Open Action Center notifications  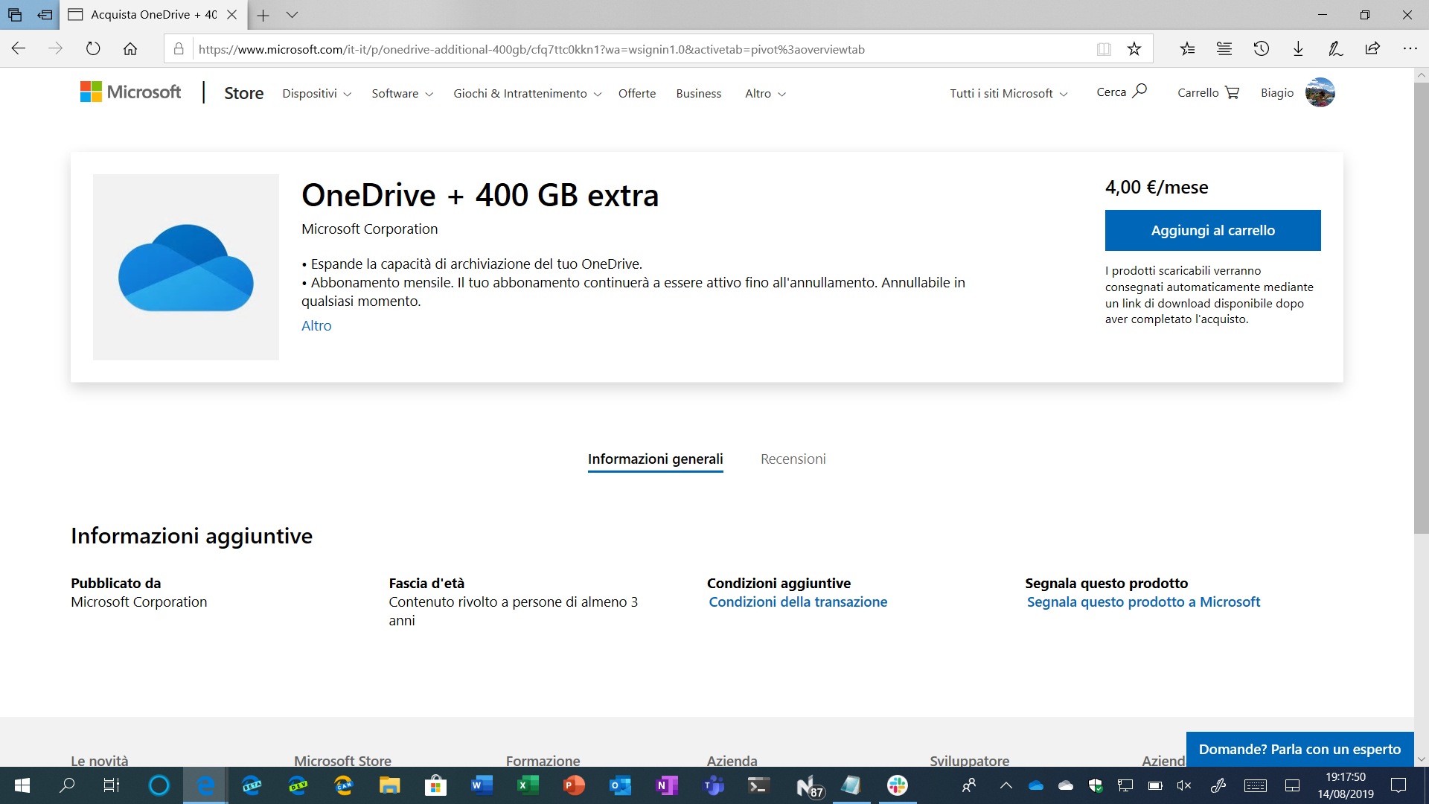[1399, 785]
